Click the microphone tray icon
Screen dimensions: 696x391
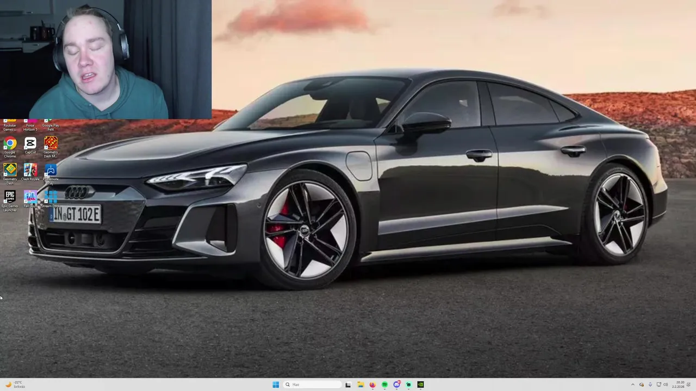click(x=650, y=384)
